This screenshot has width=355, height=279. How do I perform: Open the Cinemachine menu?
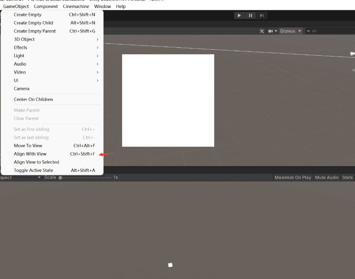(76, 6)
